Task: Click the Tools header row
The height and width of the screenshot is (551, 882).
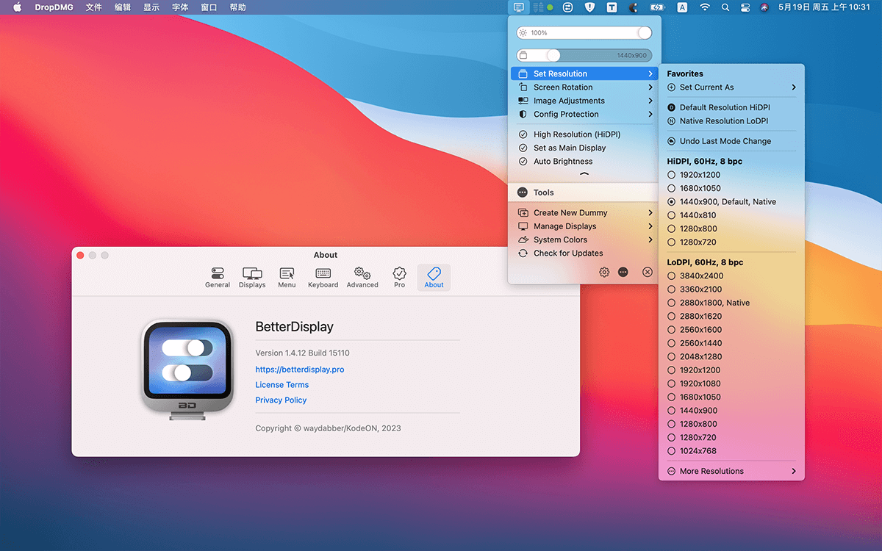Action: tap(584, 192)
